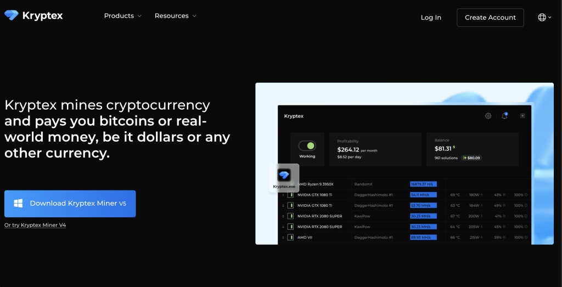Click the 'AMD VII' device name
This screenshot has height=287, width=562.
305,238
